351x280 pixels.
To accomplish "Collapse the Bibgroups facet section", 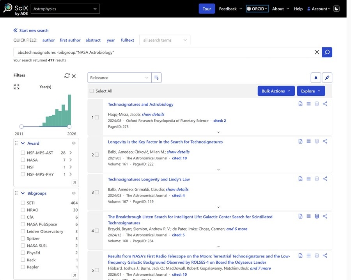I will (x=23, y=193).
